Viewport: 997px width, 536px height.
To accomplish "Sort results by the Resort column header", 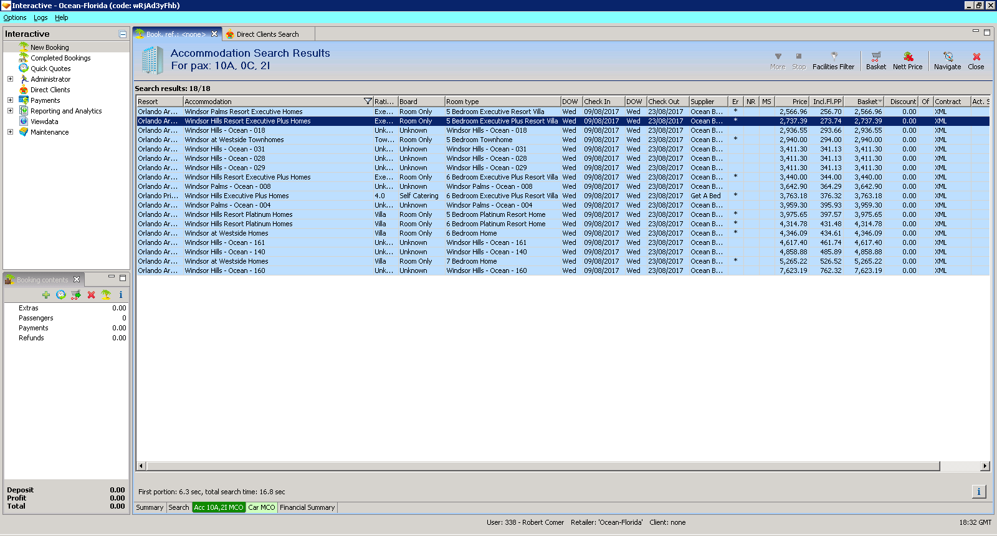I will pos(160,102).
